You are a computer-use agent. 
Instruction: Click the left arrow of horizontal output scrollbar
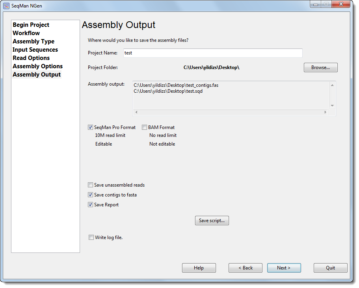coord(136,112)
